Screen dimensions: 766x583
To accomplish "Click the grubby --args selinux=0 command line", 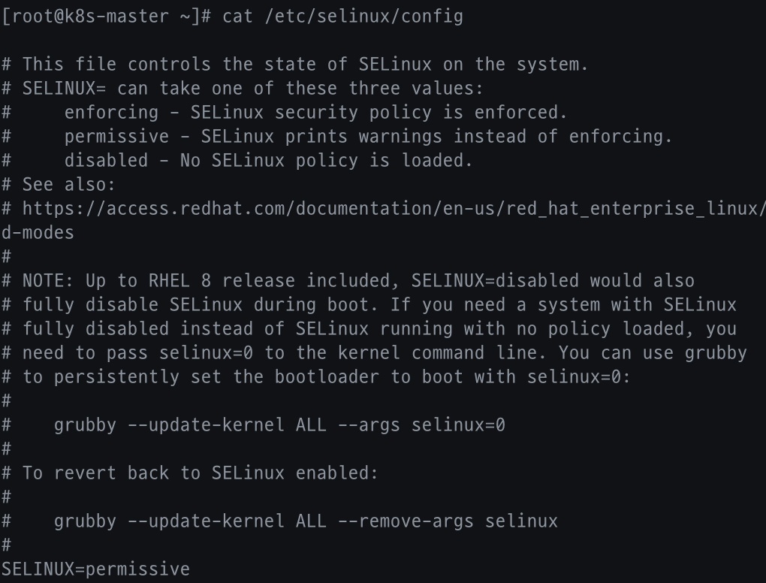I will pyautogui.click(x=279, y=424).
